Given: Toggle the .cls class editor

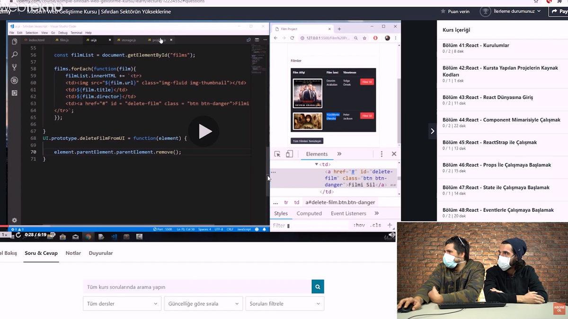Looking at the screenshot, I should click(376, 225).
